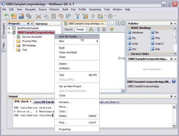Click the Undo arrow icon
The width and height of the screenshot is (179, 136).
pos(61,16)
